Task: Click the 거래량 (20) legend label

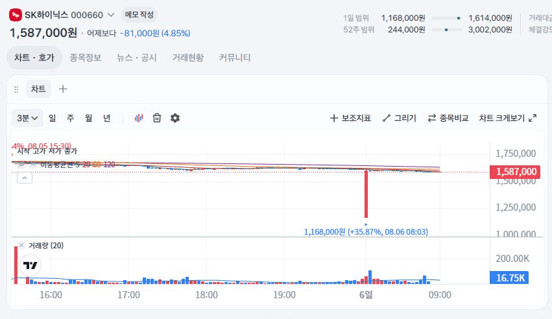Action: tap(46, 245)
